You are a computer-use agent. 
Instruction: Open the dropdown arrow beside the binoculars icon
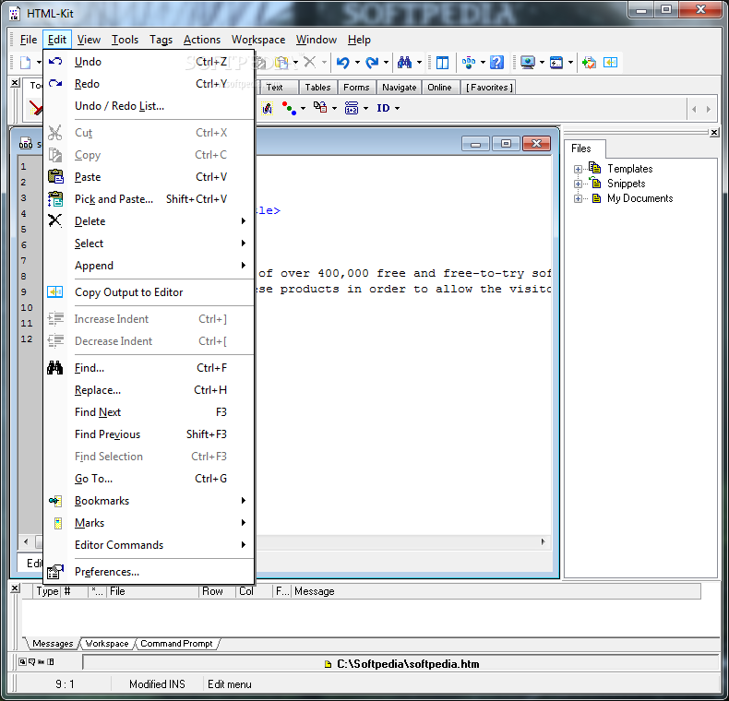(x=419, y=63)
